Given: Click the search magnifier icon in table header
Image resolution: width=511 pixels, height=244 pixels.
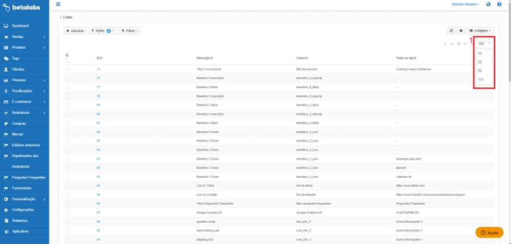Looking at the screenshot, I should tap(67, 55).
